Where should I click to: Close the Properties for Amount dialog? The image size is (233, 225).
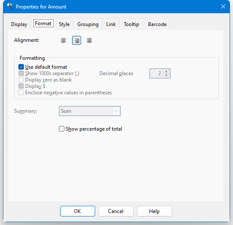[223, 6]
